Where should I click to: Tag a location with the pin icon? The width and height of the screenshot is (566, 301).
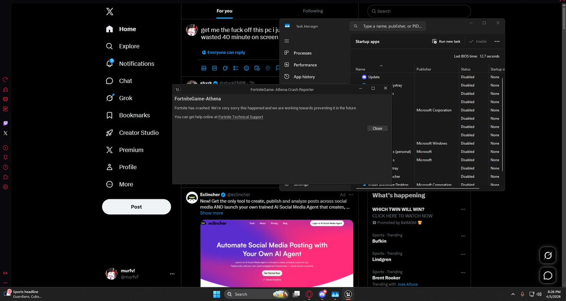click(268, 68)
